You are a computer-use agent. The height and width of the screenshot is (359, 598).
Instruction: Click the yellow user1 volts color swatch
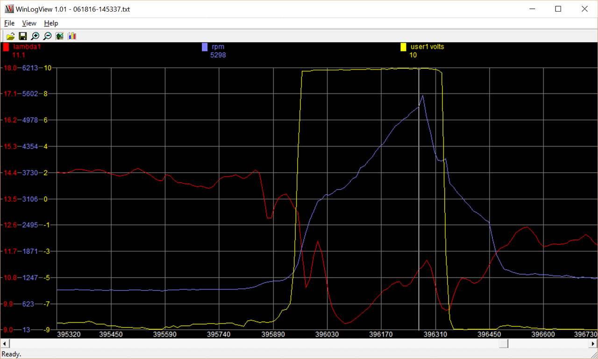tap(403, 47)
